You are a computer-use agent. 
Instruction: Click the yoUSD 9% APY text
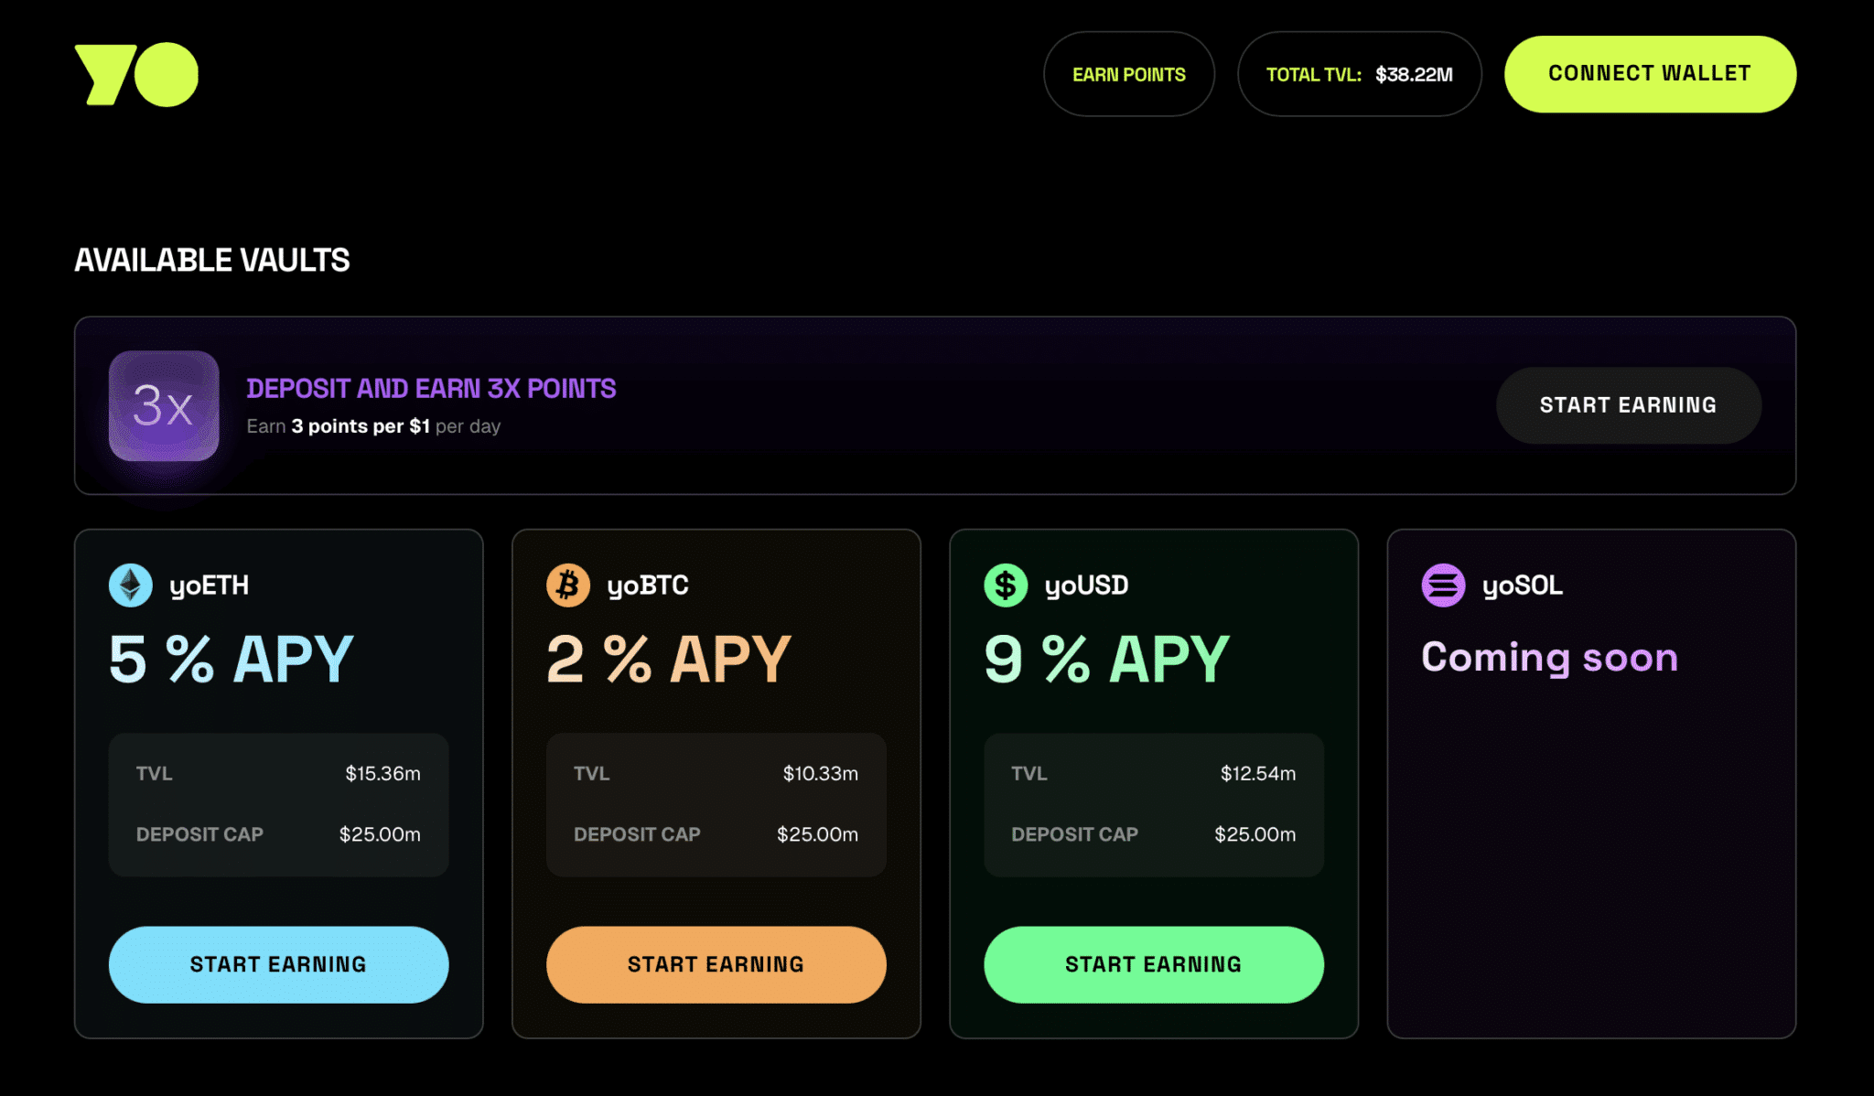click(1106, 659)
